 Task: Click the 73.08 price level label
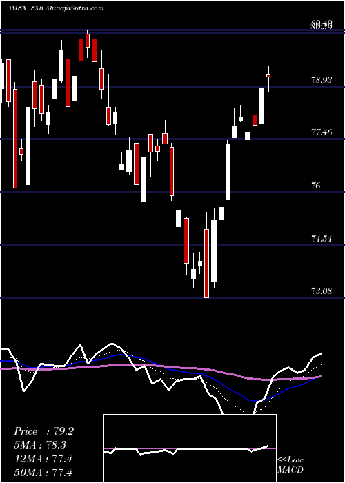click(x=322, y=290)
